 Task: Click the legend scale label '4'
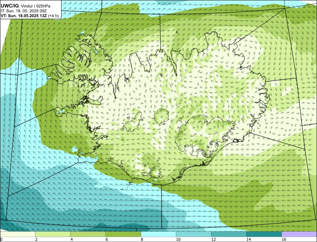pyautogui.click(x=72, y=239)
